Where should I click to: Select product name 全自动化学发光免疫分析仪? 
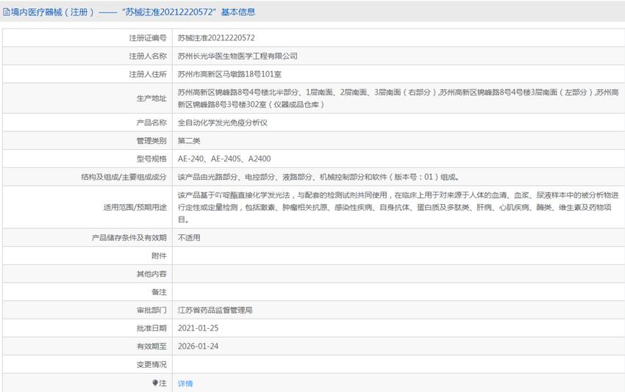222,123
